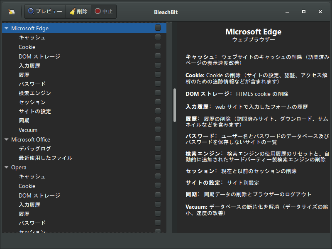The height and width of the screenshot is (249, 332).
Task: Enable Vacuum checkbox
Action: [x=158, y=129]
